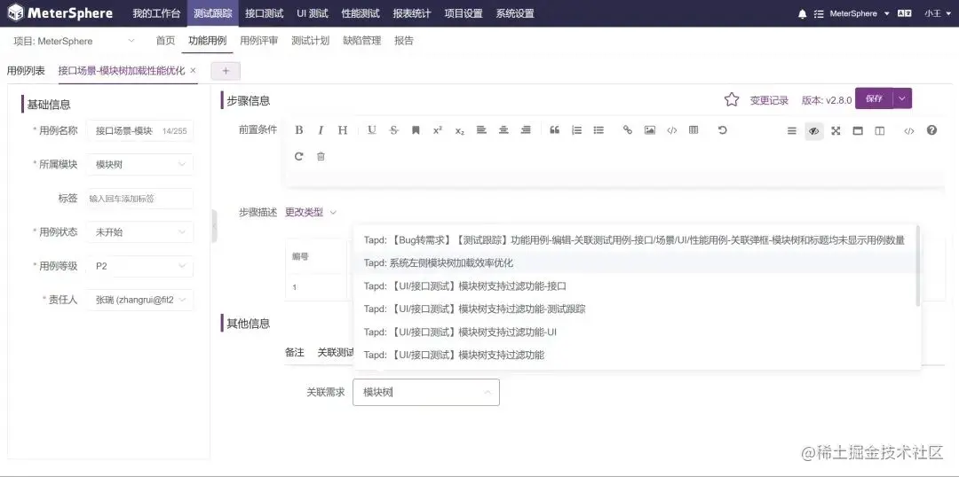This screenshot has height=477, width=959.
Task: Apply superscript formatting
Action: click(x=437, y=130)
